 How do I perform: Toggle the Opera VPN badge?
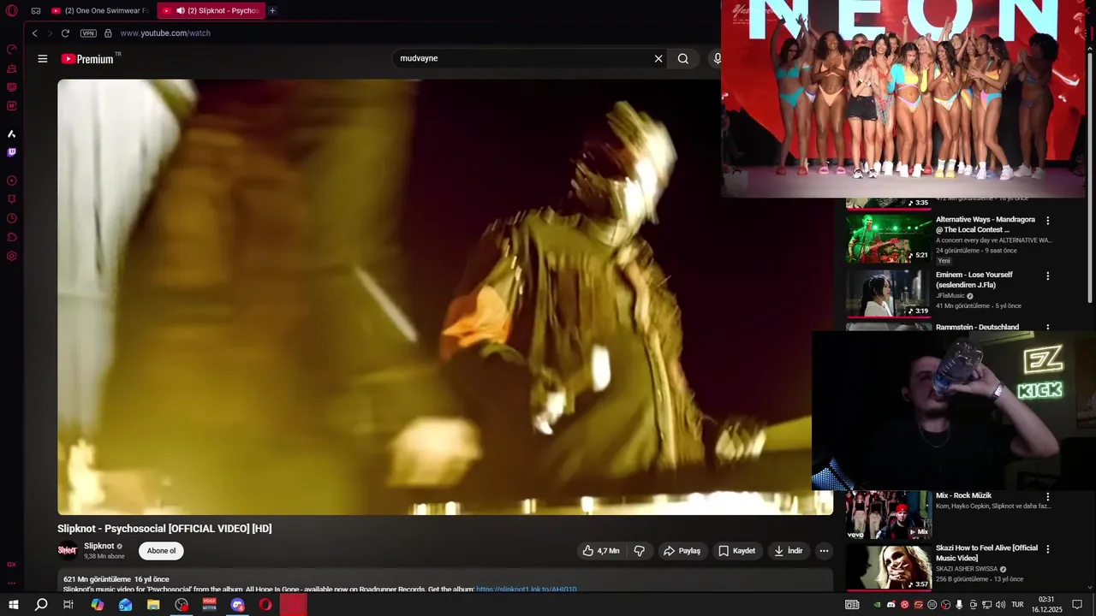click(88, 33)
